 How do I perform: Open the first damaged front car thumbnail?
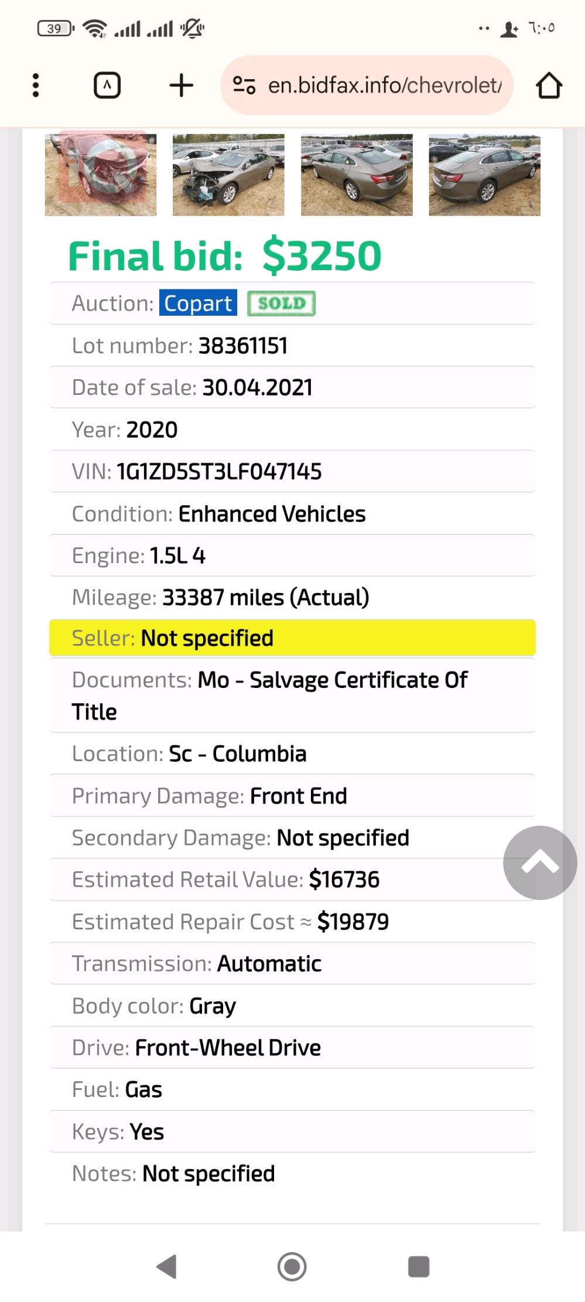tap(101, 174)
